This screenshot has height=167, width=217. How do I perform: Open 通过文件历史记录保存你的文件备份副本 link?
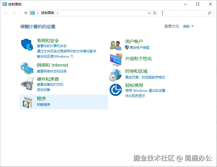pos(67,51)
